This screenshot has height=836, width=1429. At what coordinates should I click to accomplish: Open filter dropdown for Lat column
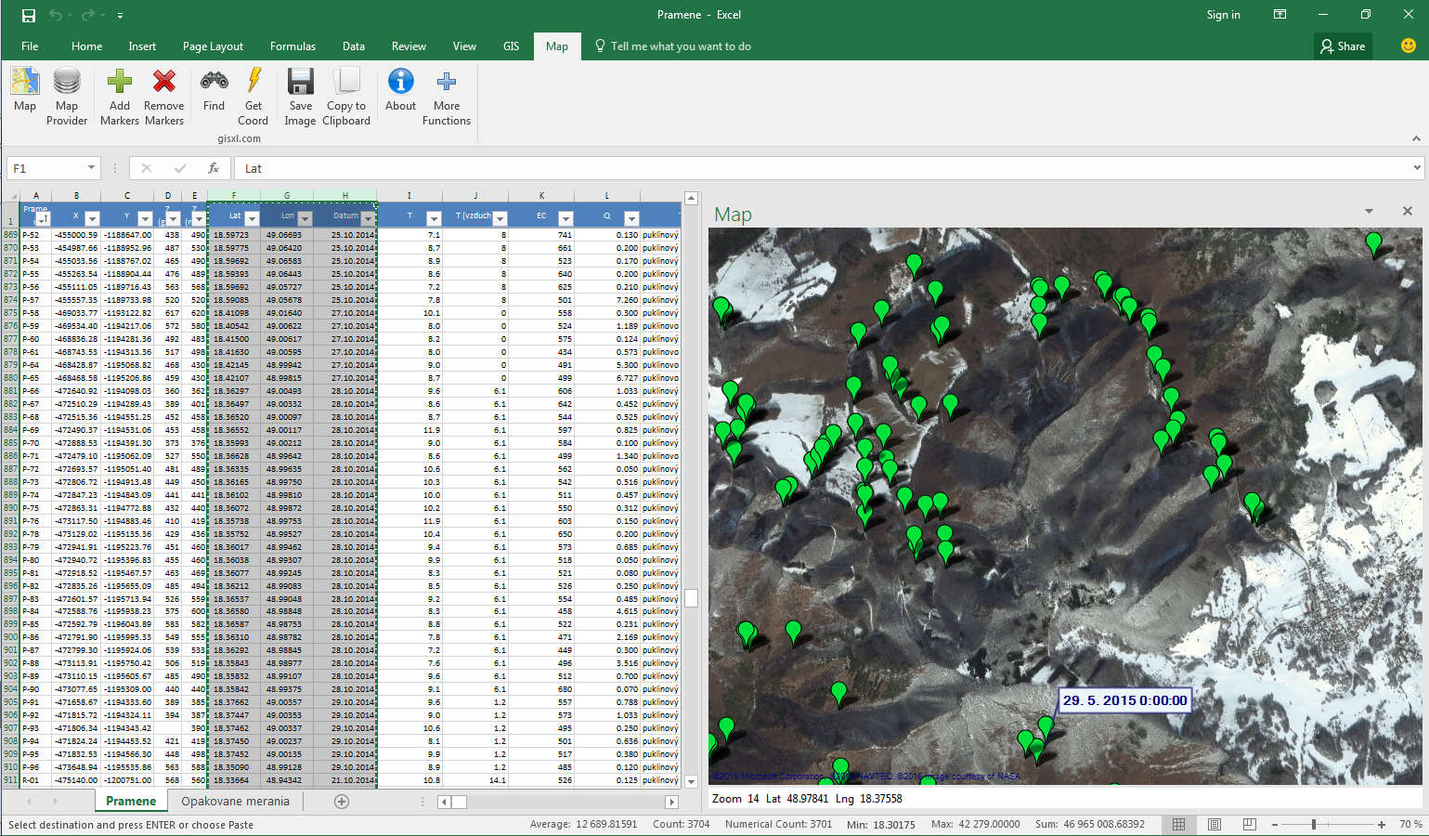coord(252,218)
